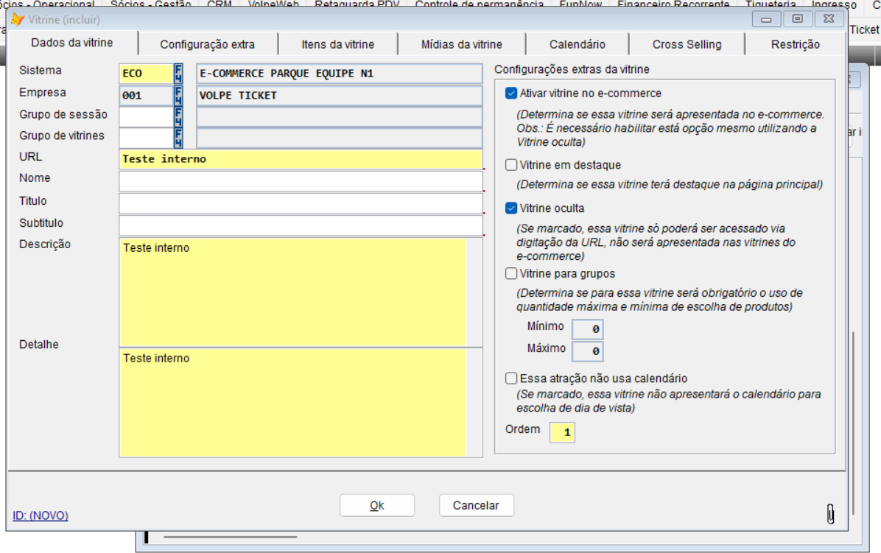
Task: Open the F4 lookup for Grupo de vitrines
Action: 178,138
